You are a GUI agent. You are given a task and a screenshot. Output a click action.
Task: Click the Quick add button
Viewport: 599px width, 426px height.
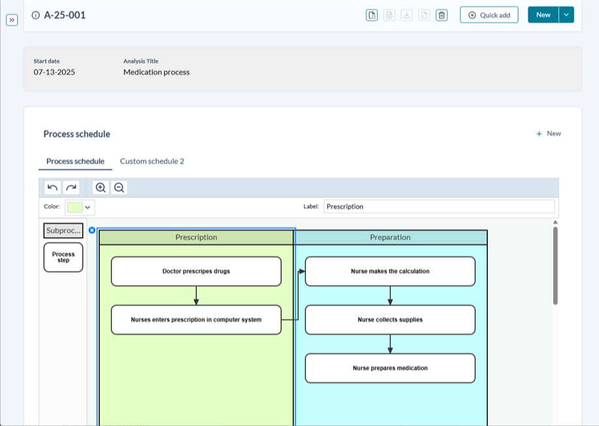(489, 15)
